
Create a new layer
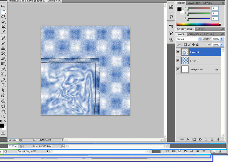pyautogui.click(x=212, y=139)
